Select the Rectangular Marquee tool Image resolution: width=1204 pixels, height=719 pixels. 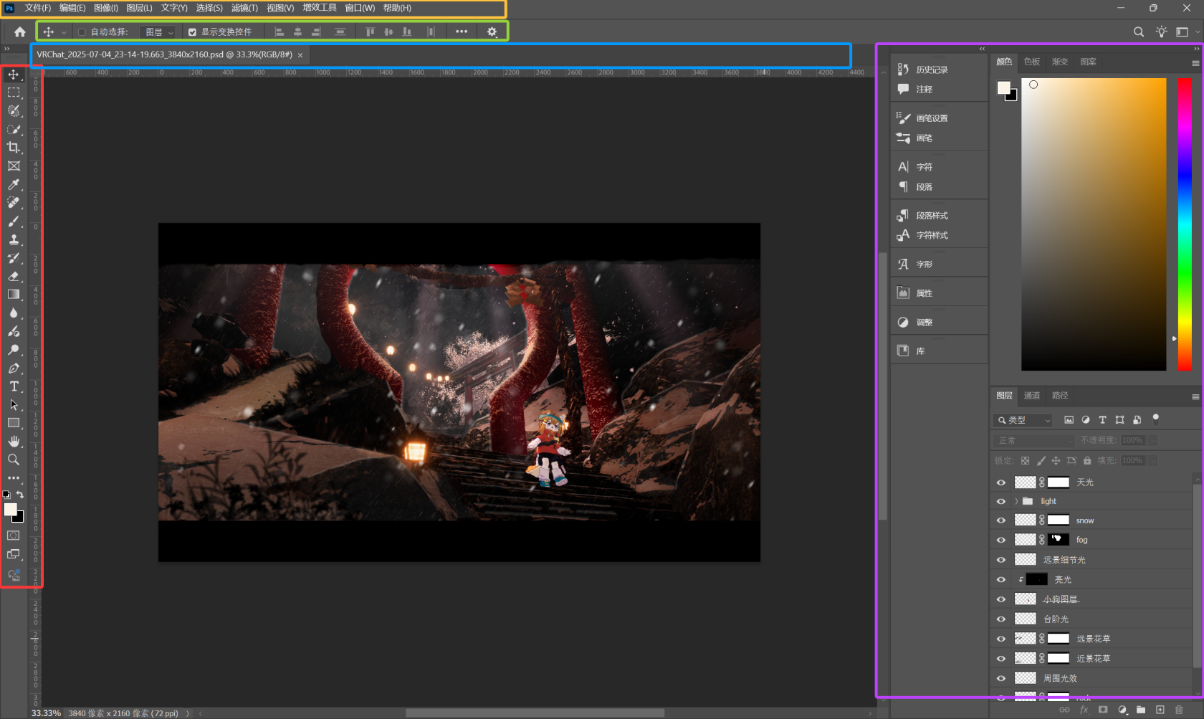click(x=14, y=92)
